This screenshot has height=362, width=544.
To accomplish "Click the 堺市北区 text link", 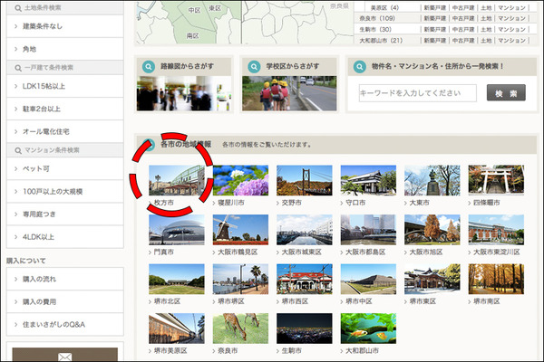I will pos(167,300).
